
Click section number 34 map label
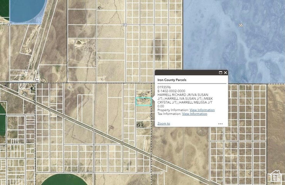[x=124, y=25]
